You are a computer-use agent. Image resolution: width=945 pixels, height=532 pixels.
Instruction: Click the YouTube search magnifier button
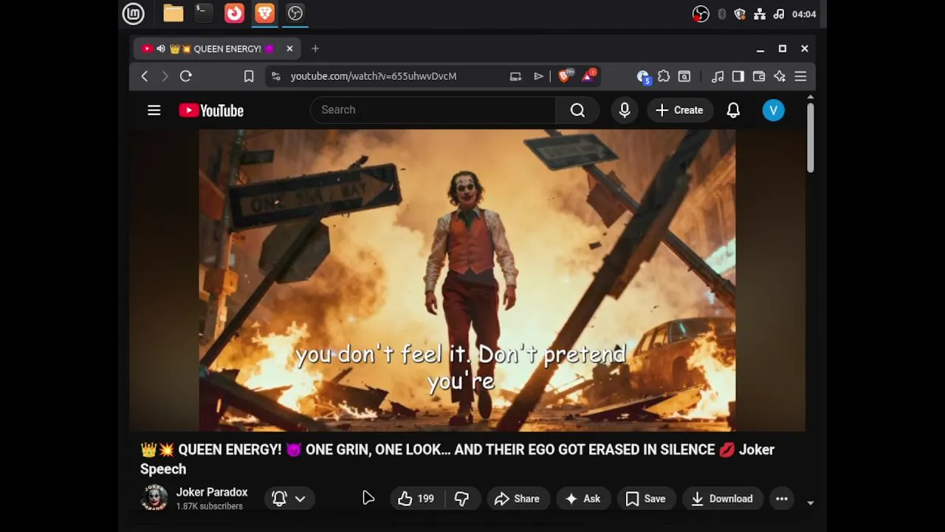(577, 110)
